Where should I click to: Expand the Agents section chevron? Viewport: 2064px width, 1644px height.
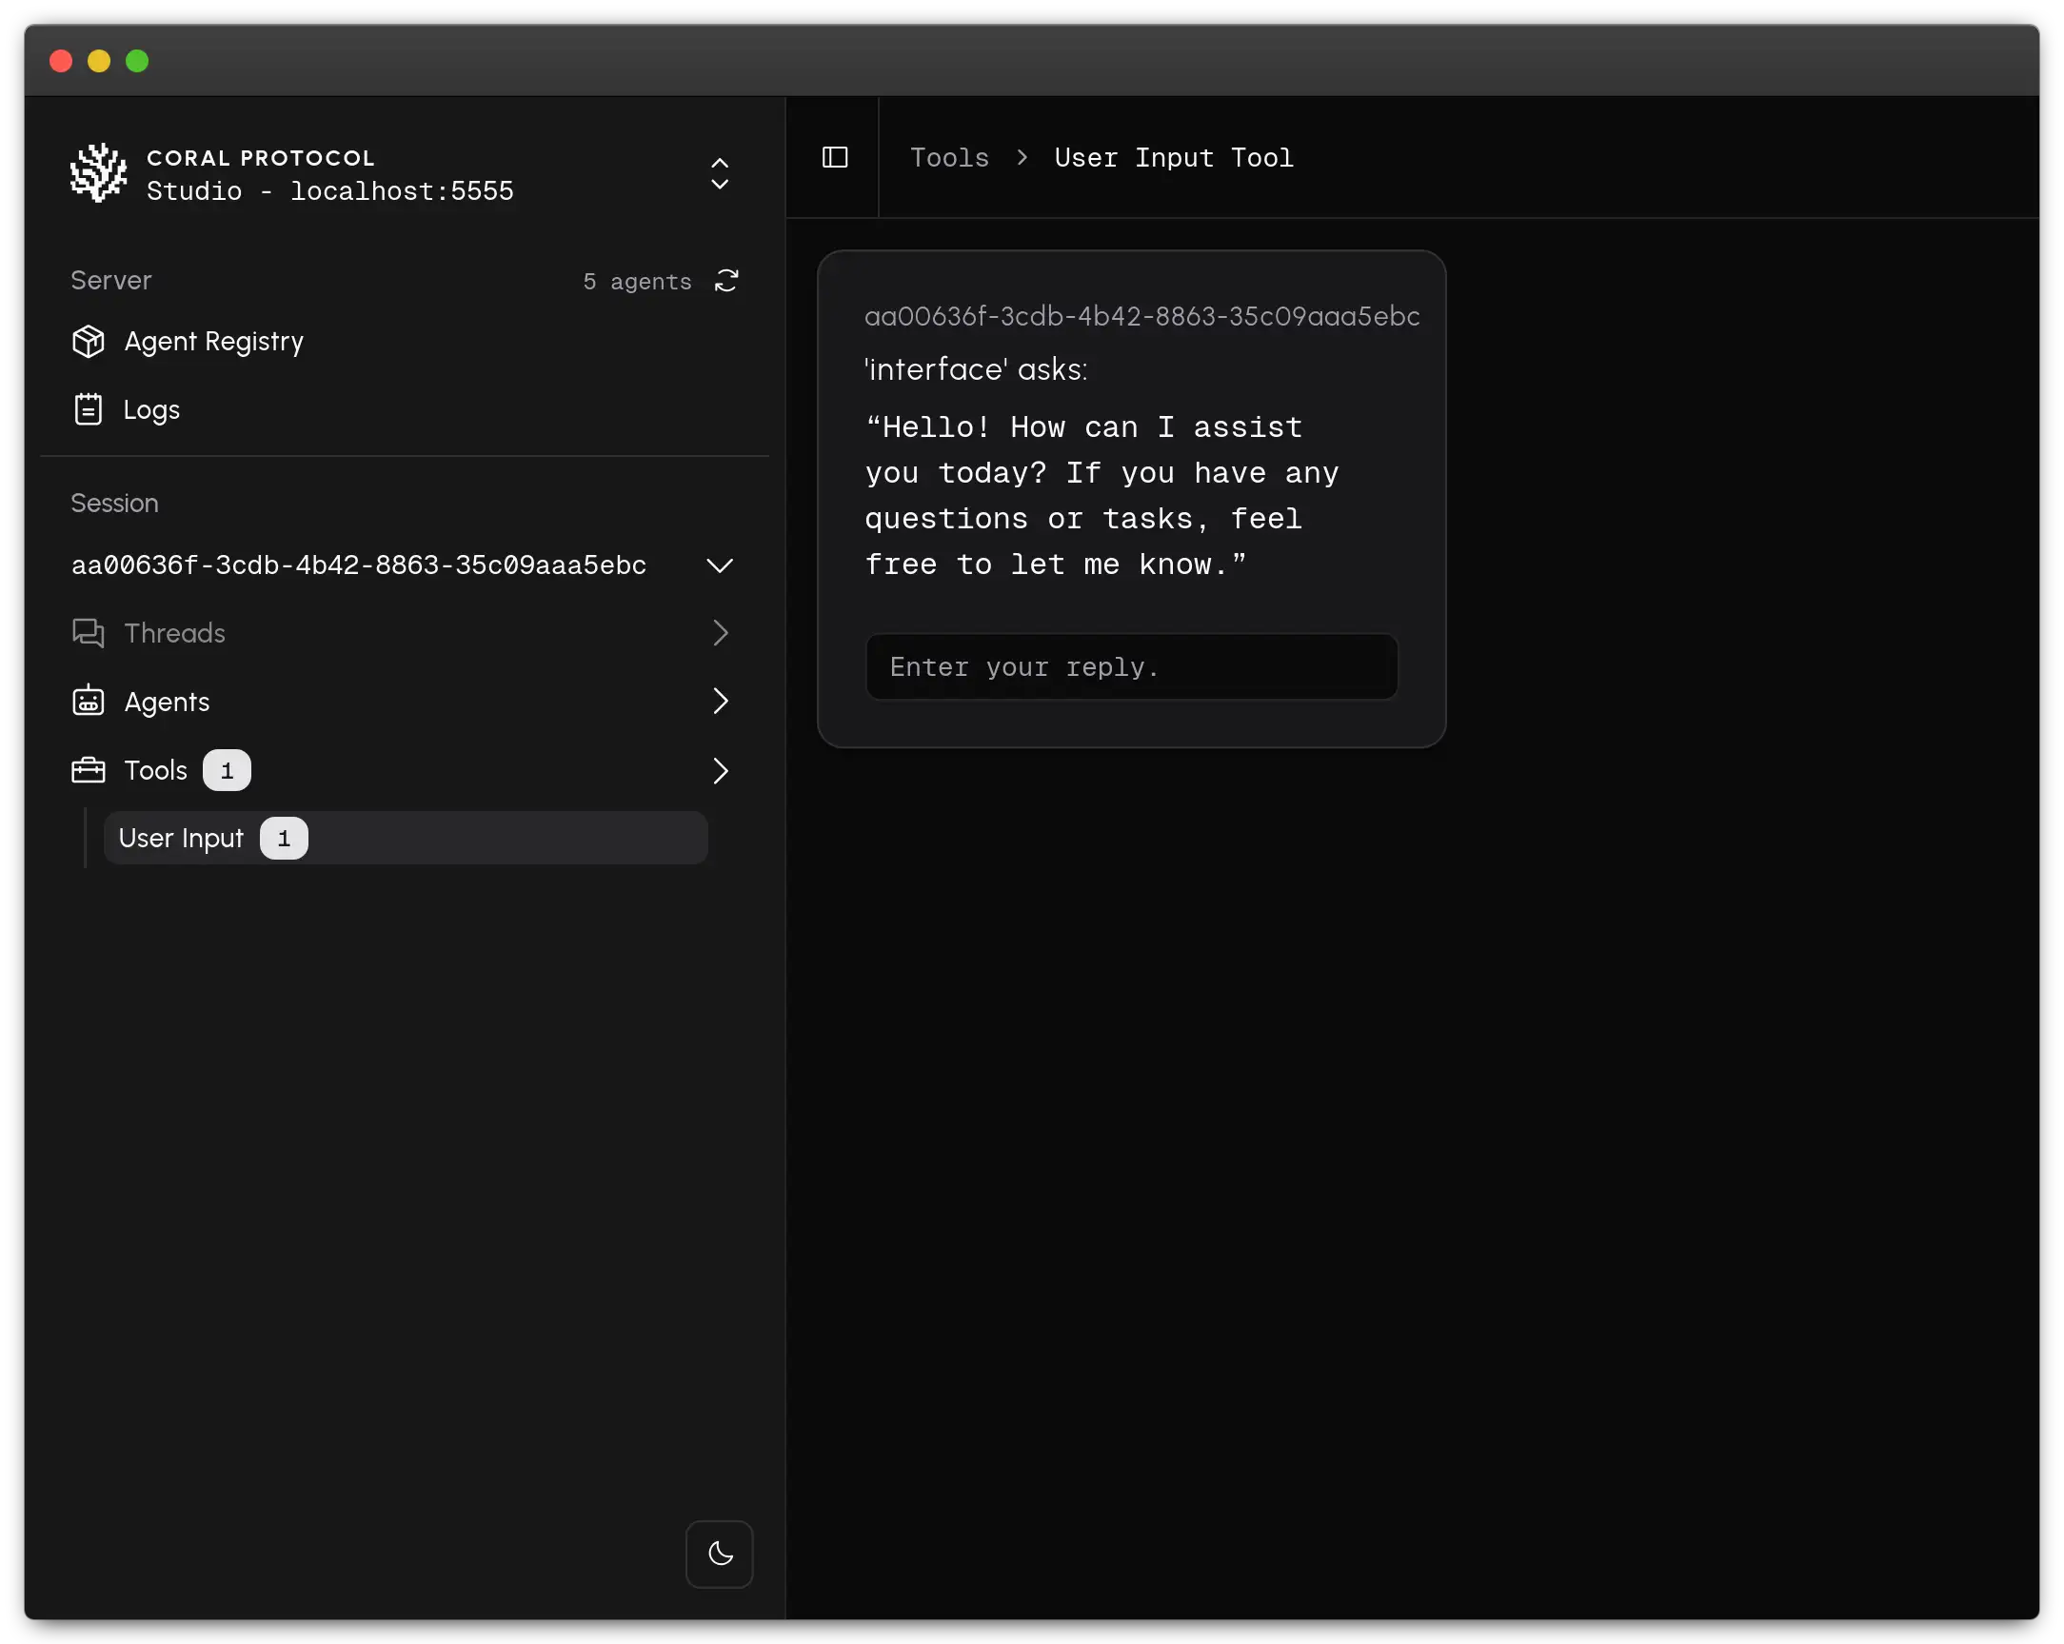click(x=720, y=702)
